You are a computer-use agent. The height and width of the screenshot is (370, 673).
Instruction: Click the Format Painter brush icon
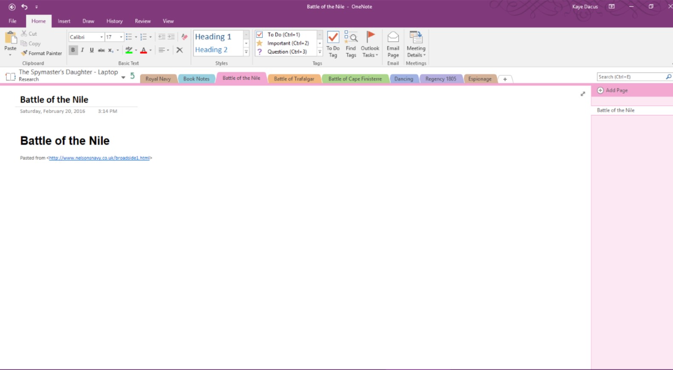(x=24, y=53)
